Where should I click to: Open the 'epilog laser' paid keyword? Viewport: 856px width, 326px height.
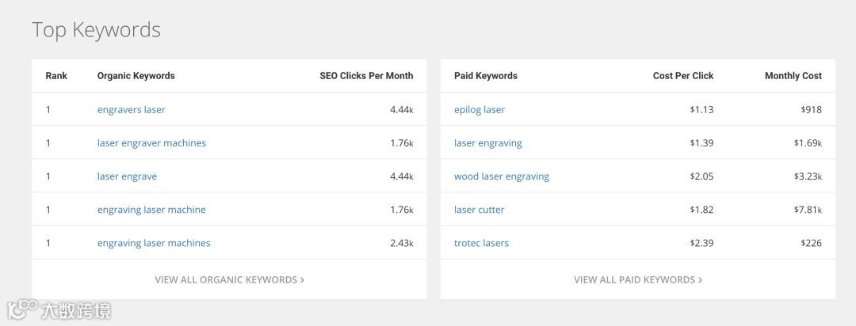click(480, 110)
